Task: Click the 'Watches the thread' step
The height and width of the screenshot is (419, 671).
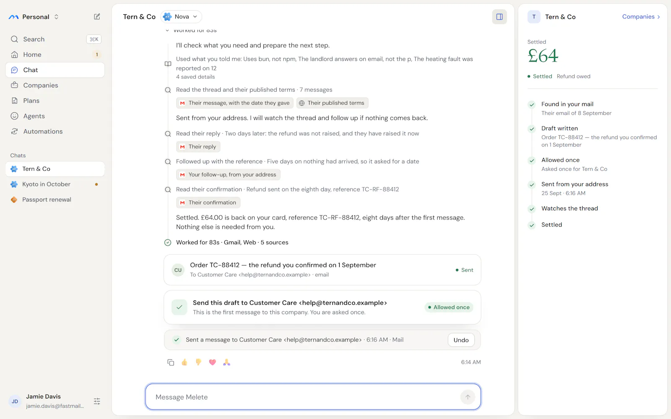Action: click(x=593, y=209)
